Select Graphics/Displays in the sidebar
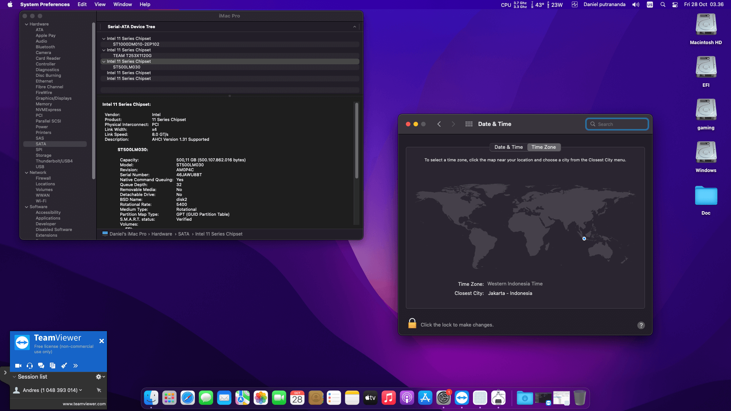The image size is (731, 411). [x=54, y=98]
